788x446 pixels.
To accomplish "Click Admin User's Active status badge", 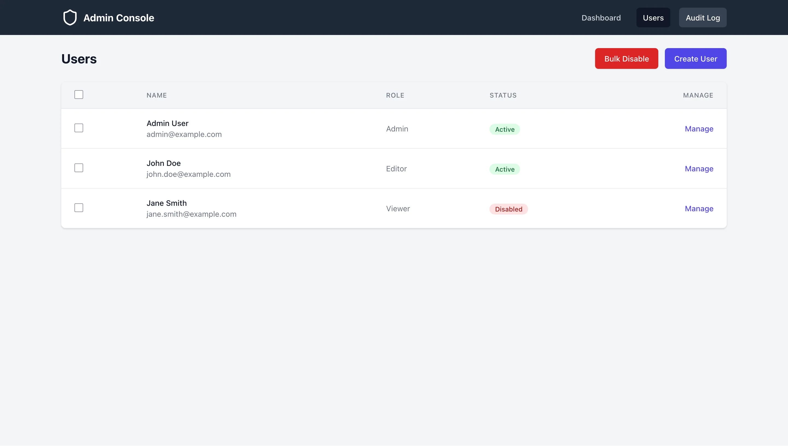I will pyautogui.click(x=504, y=129).
